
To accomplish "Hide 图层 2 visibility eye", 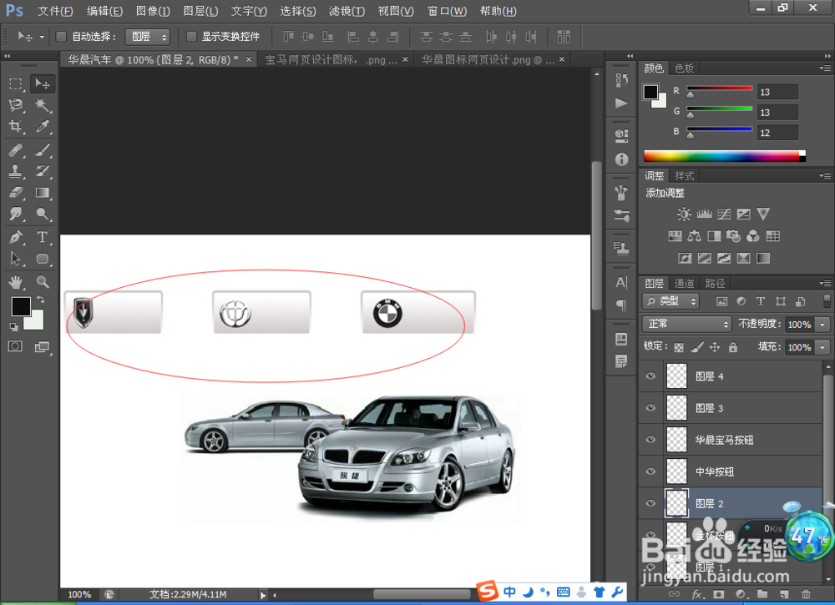I will 650,503.
